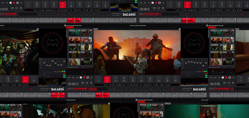Skip to end in the 00:06:07 window
The image size is (249, 118).
pos(91,77)
